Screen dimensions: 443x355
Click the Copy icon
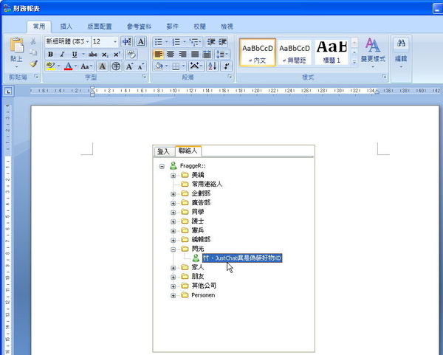click(x=33, y=52)
